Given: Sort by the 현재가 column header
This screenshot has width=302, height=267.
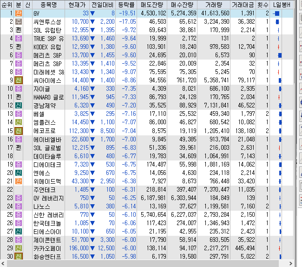Looking at the screenshot, I should 77,5.
